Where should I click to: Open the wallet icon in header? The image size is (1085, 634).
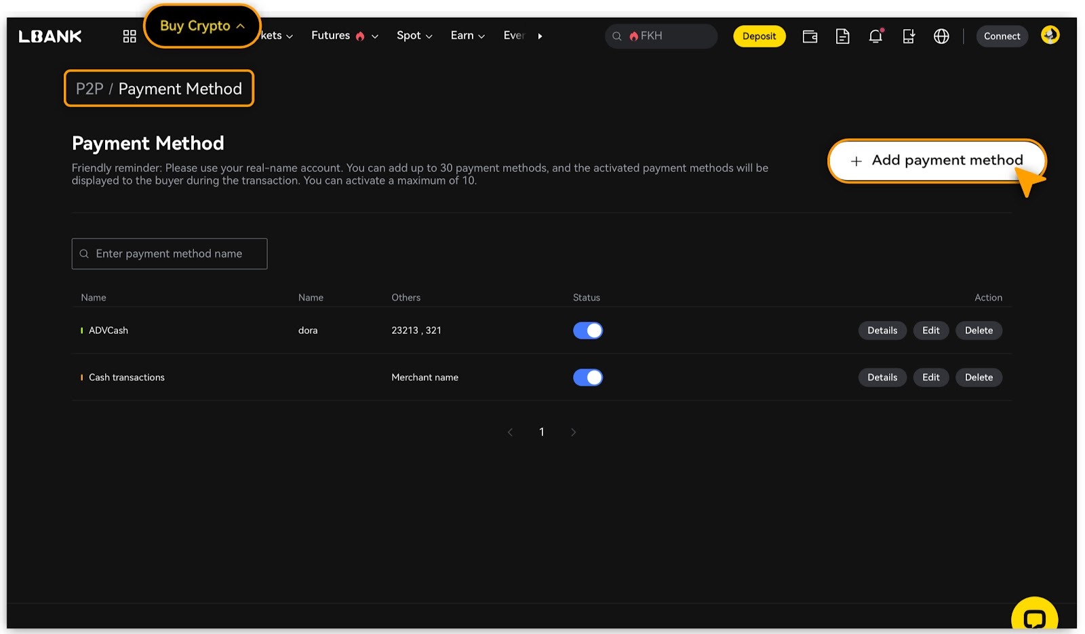tap(810, 37)
